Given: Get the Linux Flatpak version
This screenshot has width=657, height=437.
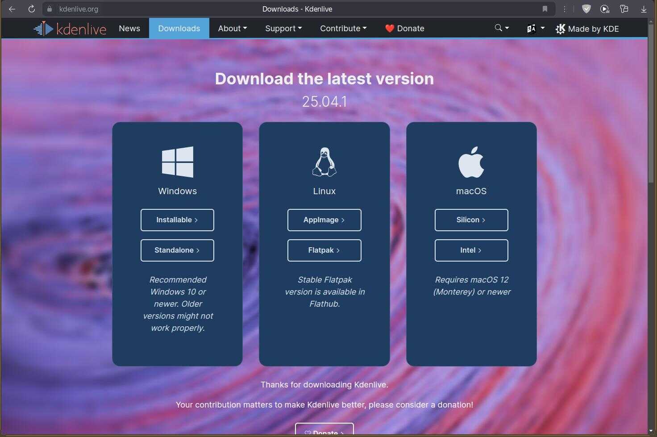Looking at the screenshot, I should (x=324, y=250).
